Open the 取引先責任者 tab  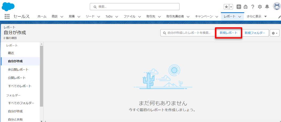(x=175, y=17)
